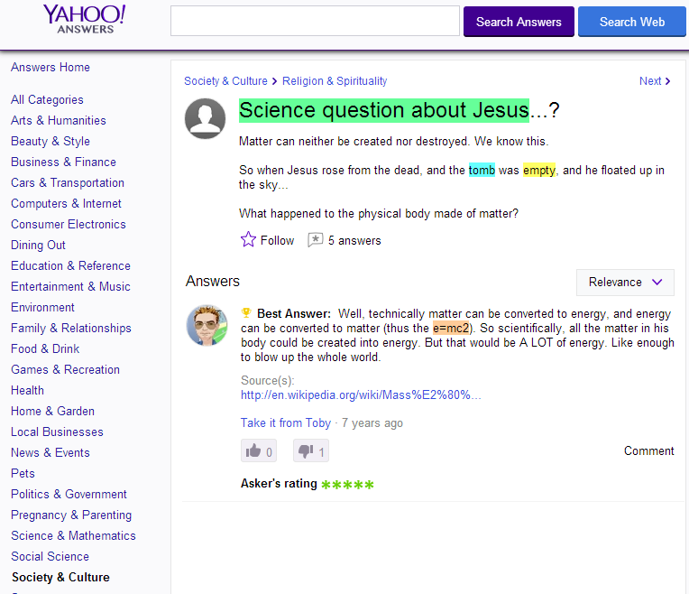
Task: Click the Best Answer trophy icon
Action: point(246,313)
